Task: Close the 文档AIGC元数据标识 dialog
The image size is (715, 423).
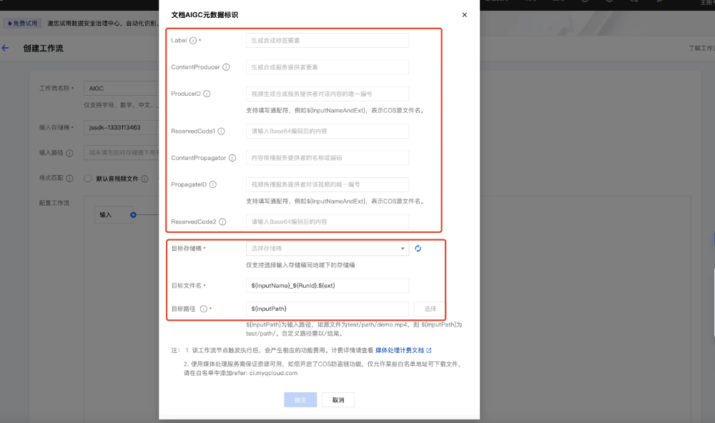Action: point(464,14)
